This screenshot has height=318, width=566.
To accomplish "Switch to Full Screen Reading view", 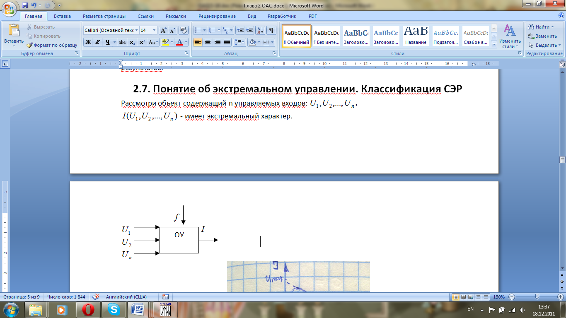I will [x=463, y=297].
